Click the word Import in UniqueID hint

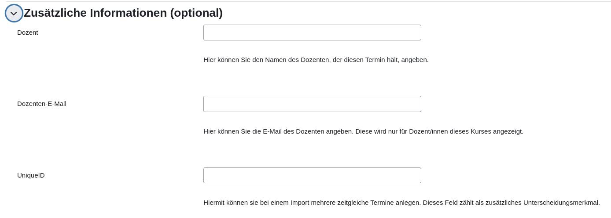(299, 203)
